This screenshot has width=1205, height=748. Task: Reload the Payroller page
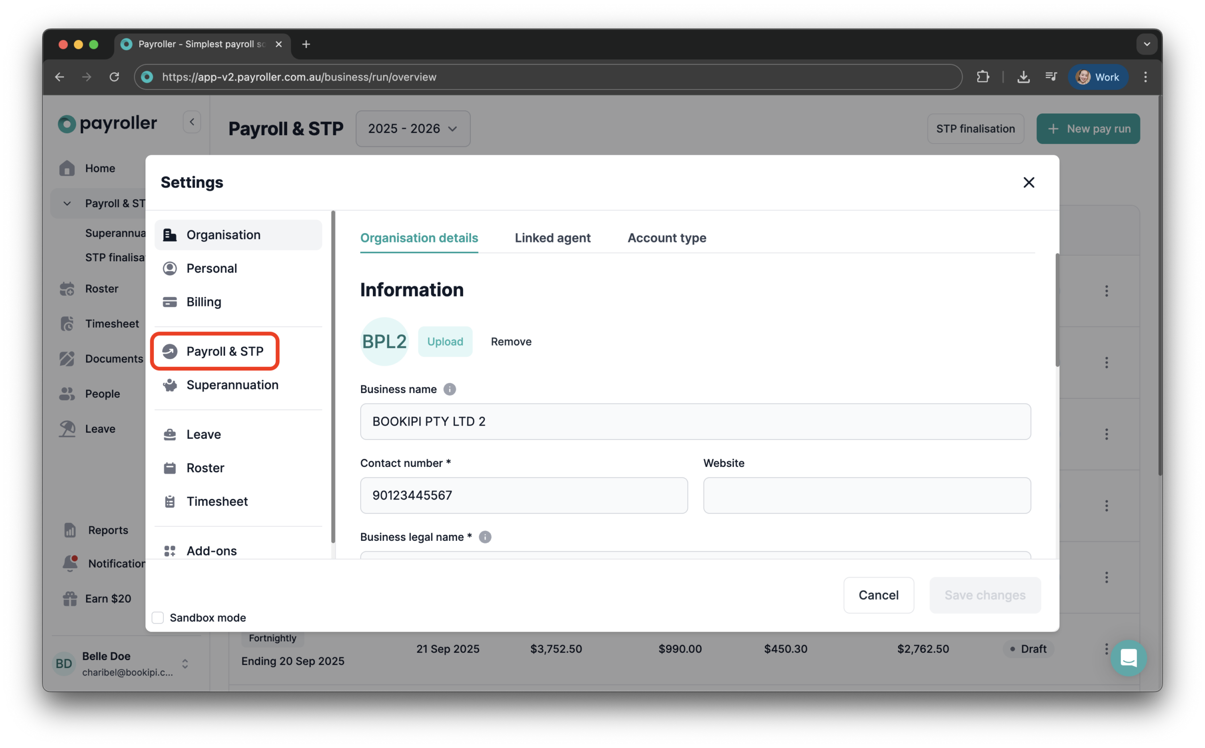[114, 77]
